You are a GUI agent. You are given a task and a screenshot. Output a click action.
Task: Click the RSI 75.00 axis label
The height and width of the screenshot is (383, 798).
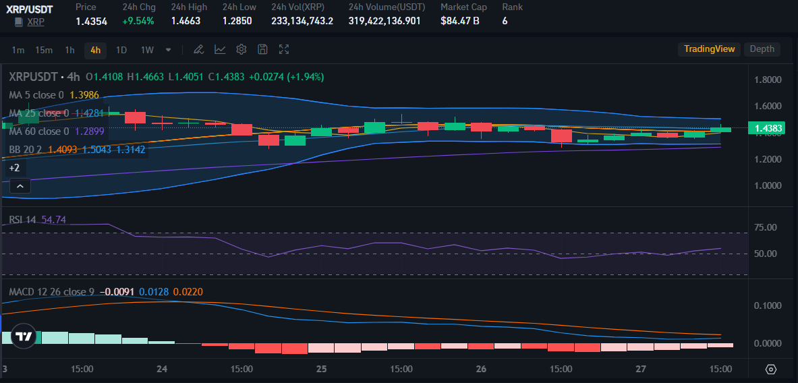766,227
